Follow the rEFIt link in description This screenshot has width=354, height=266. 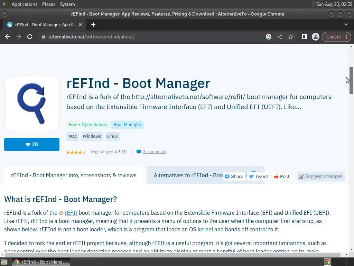(x=71, y=213)
